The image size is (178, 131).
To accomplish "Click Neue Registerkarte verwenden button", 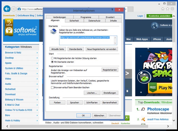I will click(102, 49).
